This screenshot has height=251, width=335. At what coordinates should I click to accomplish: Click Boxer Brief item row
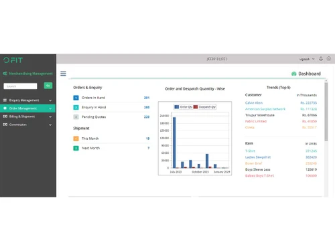point(281,163)
